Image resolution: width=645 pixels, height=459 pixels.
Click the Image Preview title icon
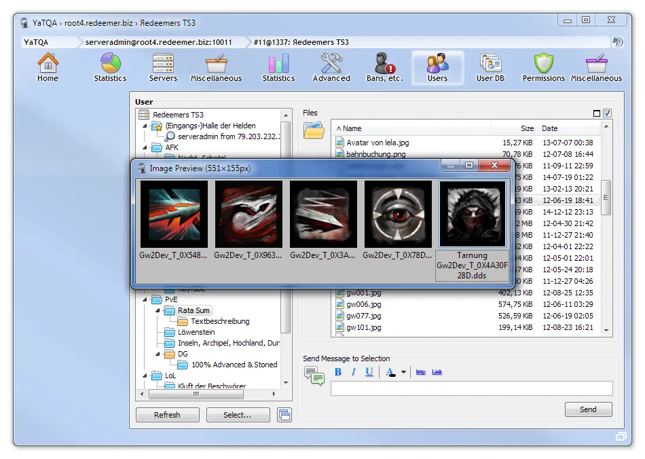pos(142,168)
